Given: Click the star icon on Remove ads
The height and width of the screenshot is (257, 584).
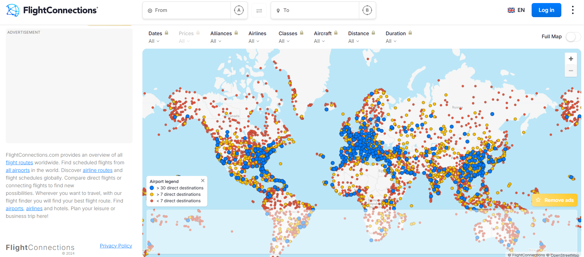Looking at the screenshot, I should pyautogui.click(x=538, y=200).
